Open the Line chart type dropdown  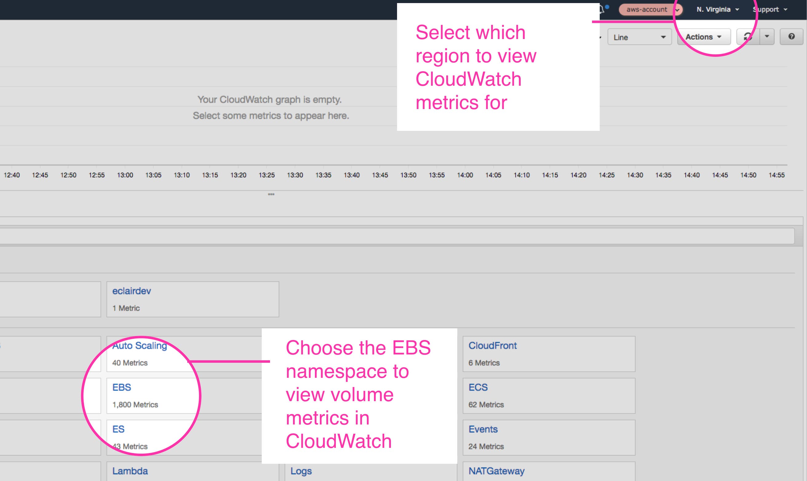(x=639, y=37)
